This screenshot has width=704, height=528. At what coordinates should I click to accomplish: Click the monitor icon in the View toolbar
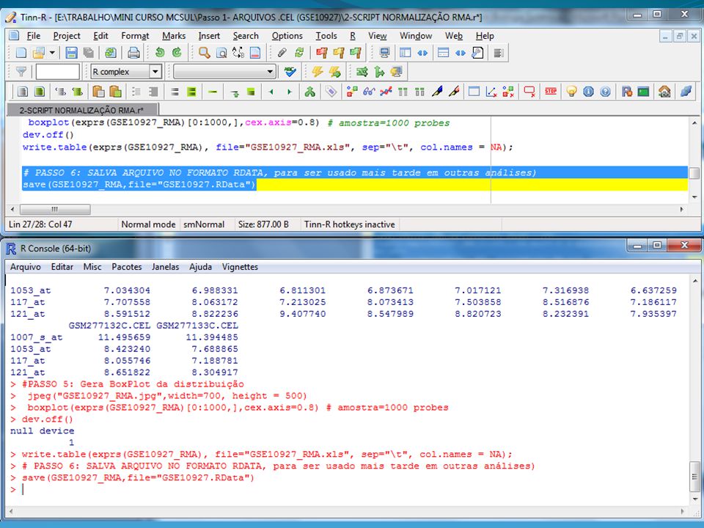(x=384, y=53)
